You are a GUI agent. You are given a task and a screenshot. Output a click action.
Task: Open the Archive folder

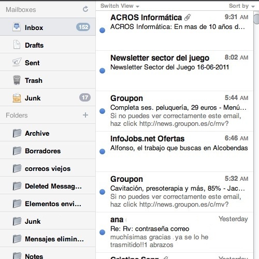coord(48,133)
